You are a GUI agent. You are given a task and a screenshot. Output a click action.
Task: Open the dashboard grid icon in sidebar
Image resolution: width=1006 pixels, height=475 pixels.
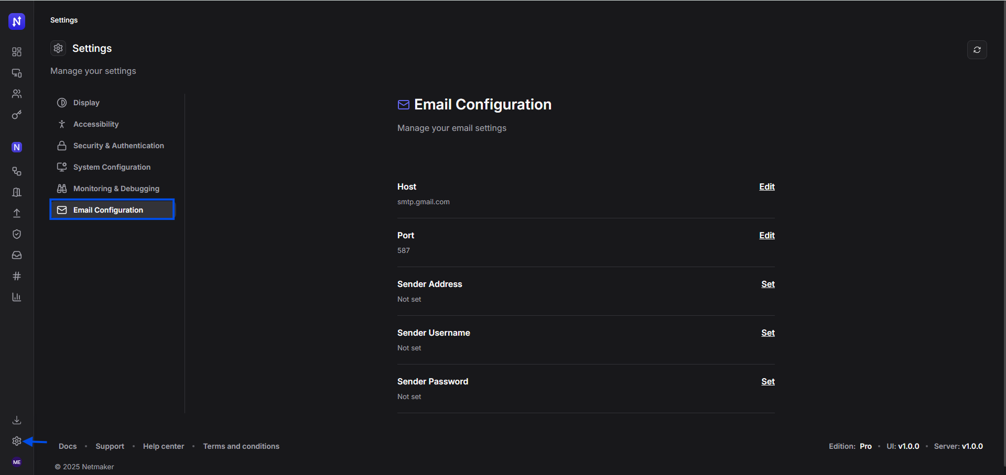17,52
